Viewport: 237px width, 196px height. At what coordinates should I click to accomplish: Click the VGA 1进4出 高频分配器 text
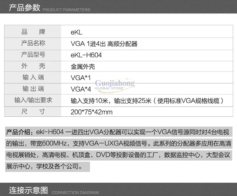click(104, 44)
